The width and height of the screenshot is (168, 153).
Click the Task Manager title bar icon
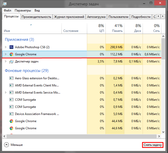(x=4, y=4)
